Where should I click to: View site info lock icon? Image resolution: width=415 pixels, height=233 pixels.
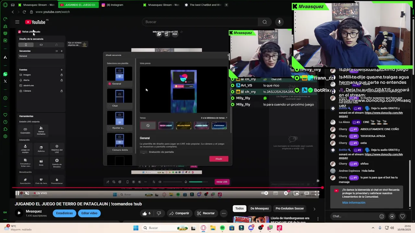31,12
